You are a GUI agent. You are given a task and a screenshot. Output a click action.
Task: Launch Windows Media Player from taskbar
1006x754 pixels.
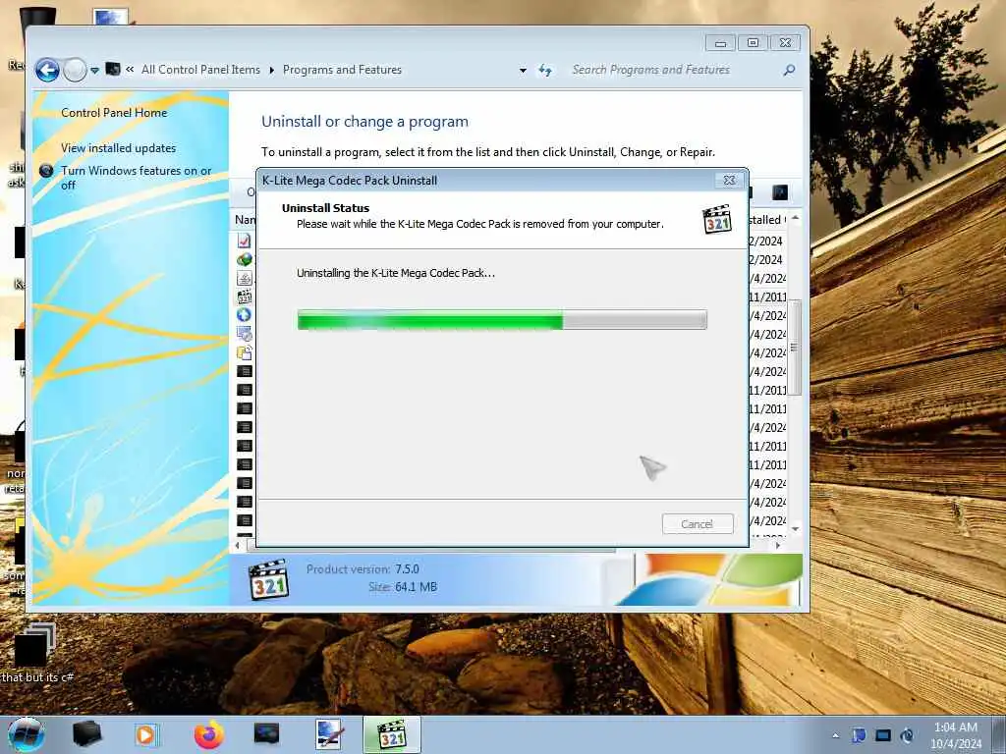pyautogui.click(x=146, y=734)
